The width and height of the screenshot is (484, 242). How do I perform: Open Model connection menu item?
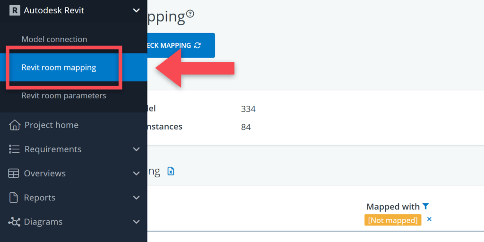(54, 39)
